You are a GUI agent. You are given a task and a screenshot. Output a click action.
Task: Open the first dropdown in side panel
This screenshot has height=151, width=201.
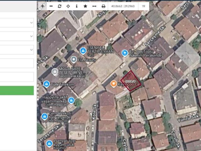[x=17, y=23]
